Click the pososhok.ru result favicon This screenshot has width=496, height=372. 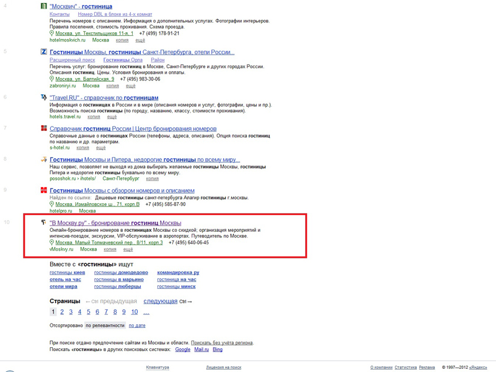(x=44, y=159)
